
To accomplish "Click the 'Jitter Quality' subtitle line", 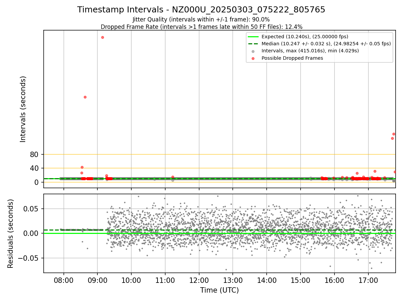I will click(201, 19).
